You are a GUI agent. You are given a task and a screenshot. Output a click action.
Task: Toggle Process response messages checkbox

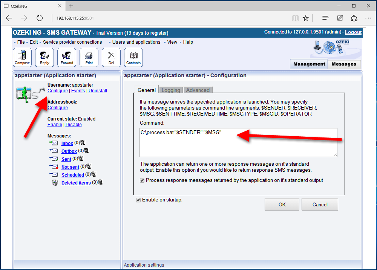(x=142, y=180)
